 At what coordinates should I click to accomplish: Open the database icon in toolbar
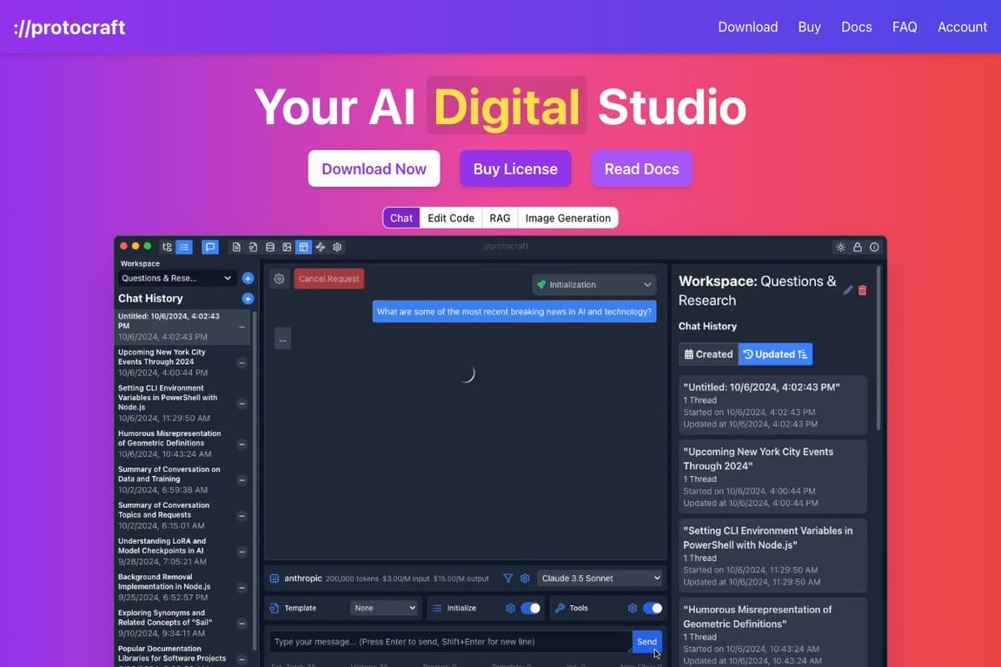pos(270,247)
